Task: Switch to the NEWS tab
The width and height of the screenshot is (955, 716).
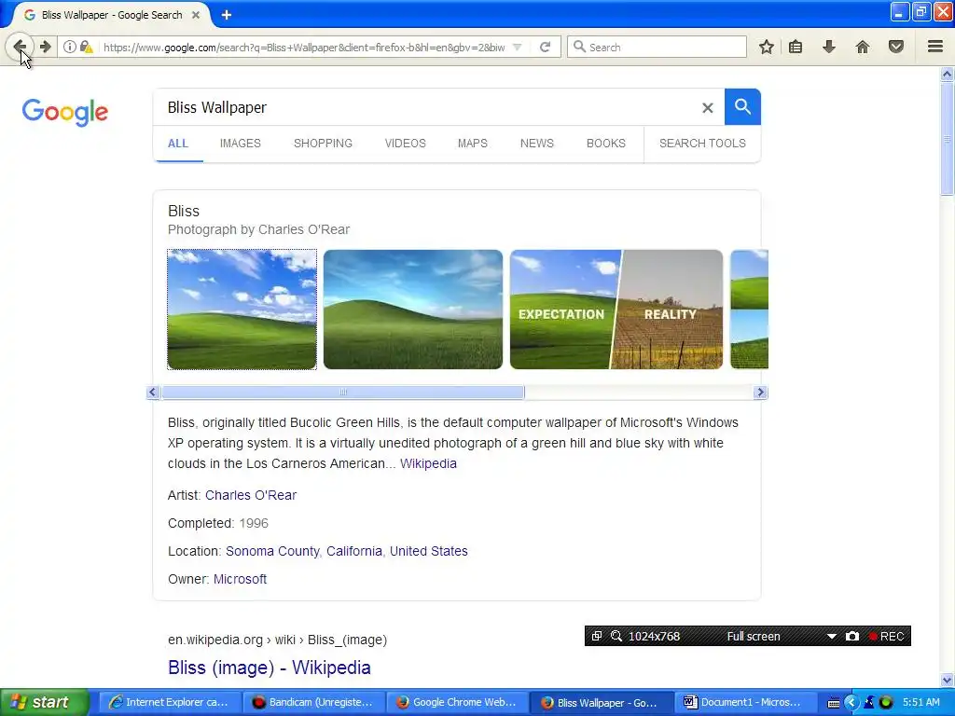Action: point(536,143)
